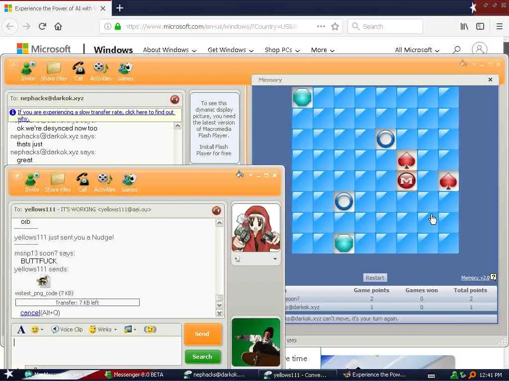Open Games in nephacks conversation window
Image resolution: width=509 pixels, height=381 pixels.
[x=126, y=71]
